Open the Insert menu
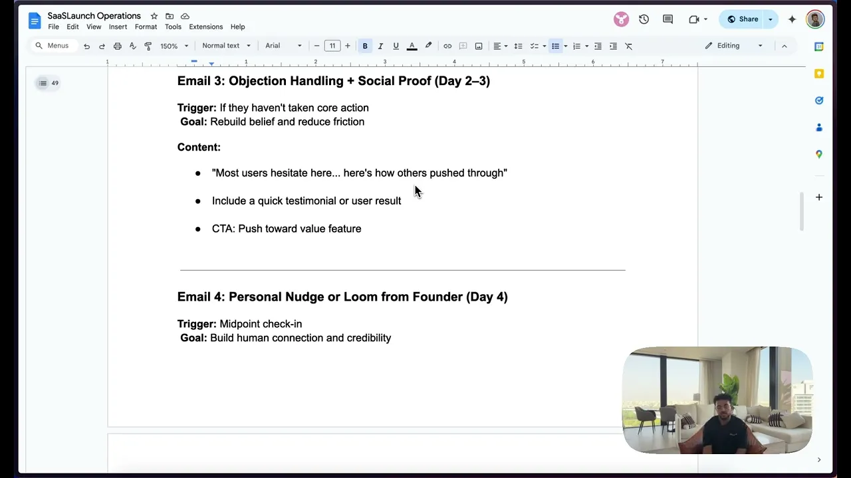This screenshot has height=478, width=851. pos(118,27)
